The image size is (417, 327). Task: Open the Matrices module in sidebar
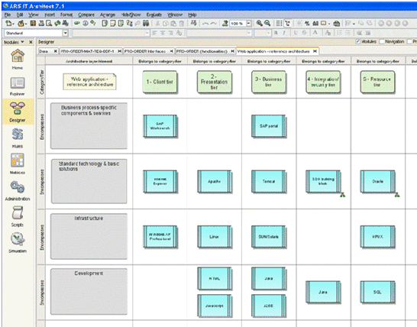(x=18, y=163)
